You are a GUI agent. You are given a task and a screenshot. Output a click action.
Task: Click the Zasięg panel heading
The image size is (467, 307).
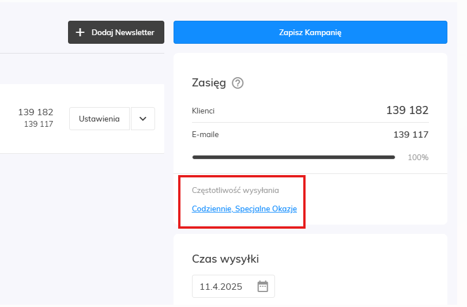tap(209, 83)
